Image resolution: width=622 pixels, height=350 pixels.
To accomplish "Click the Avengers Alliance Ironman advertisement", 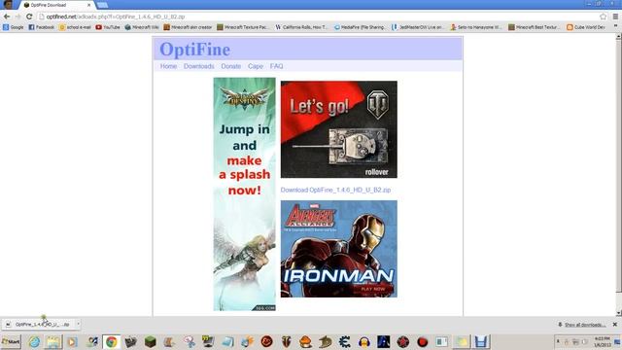I will 339,249.
